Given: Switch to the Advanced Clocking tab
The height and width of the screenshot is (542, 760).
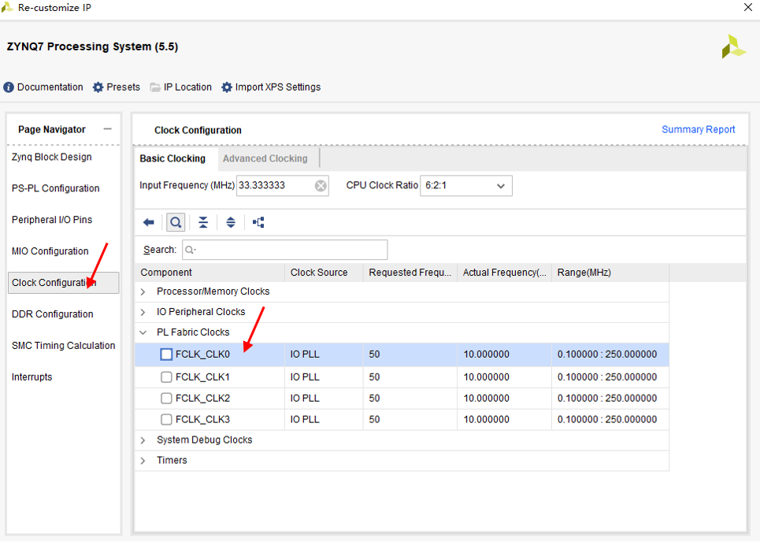Looking at the screenshot, I should (x=265, y=158).
